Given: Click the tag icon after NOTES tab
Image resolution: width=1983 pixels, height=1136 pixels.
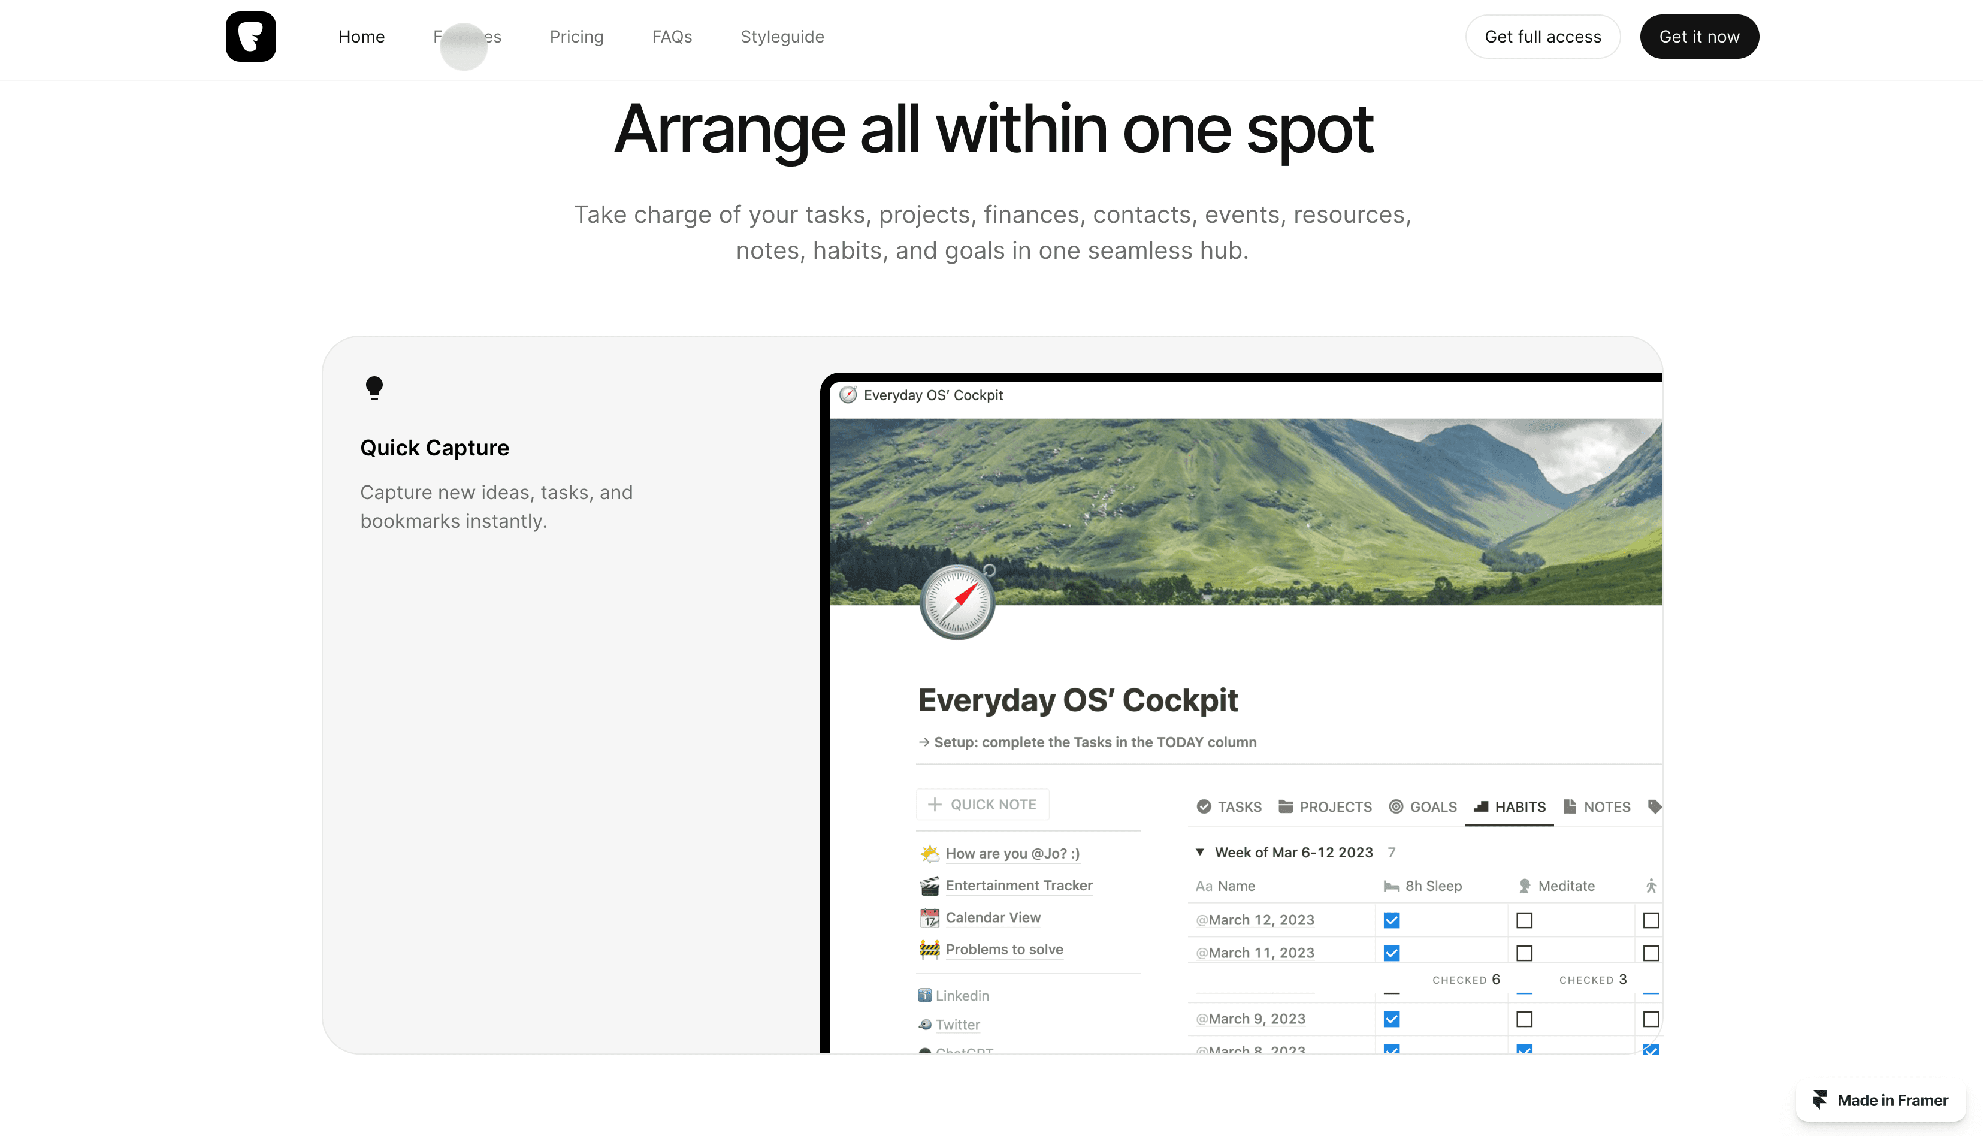Looking at the screenshot, I should (x=1654, y=806).
